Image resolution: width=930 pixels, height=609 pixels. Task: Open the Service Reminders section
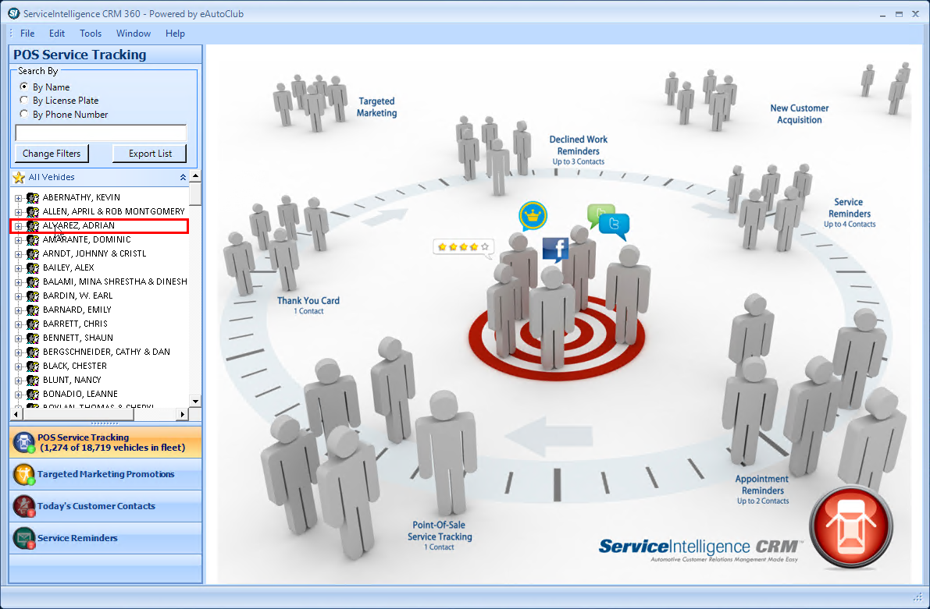tap(105, 538)
